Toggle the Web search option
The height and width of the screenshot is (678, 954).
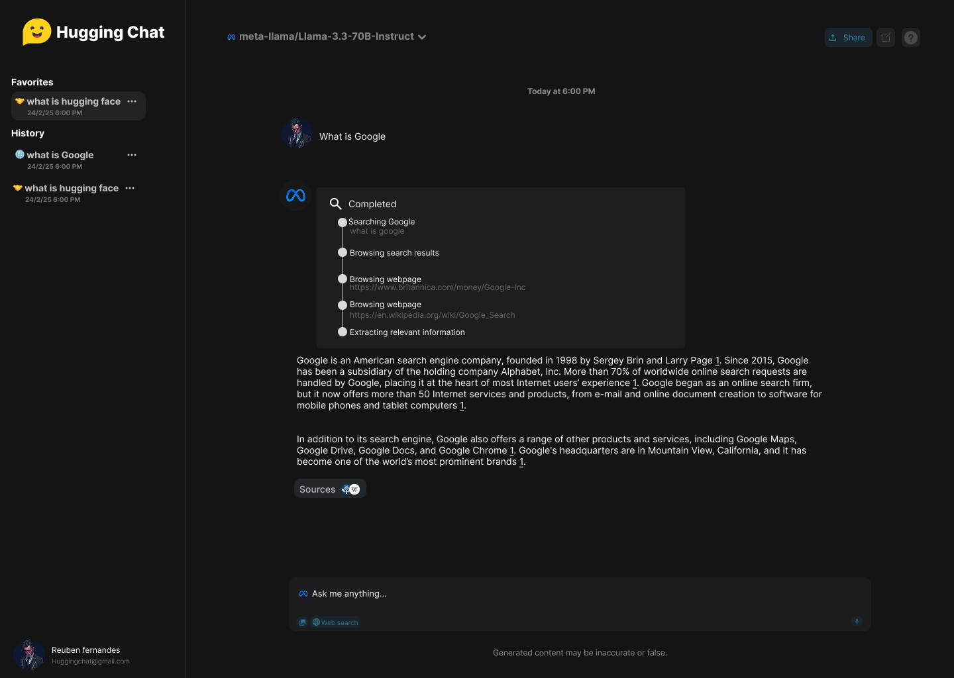[x=336, y=622]
